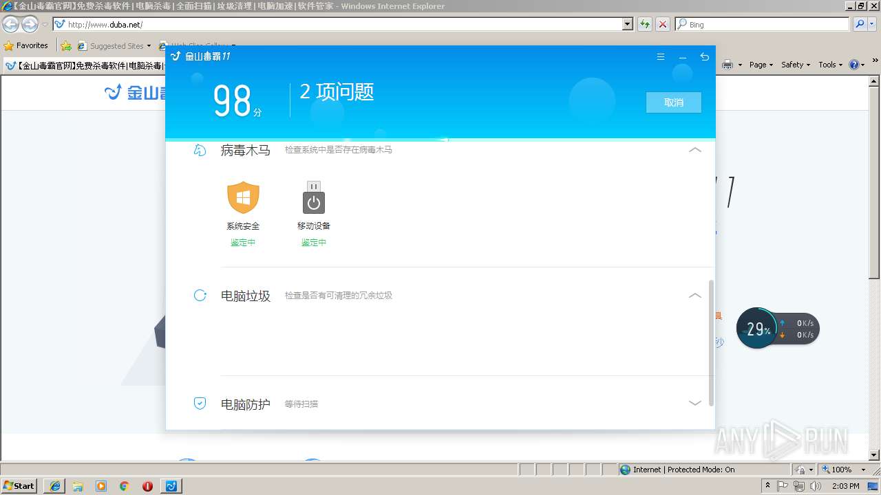
Task: Click the back arrow icon in Duba header
Action: [x=704, y=57]
